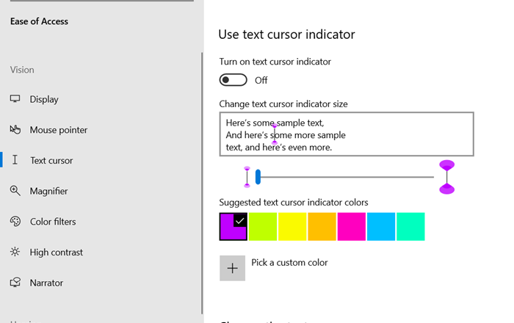Click the Narrator icon in sidebar
Screen dimensions: 514x323
coord(15,283)
